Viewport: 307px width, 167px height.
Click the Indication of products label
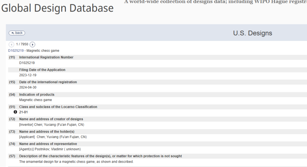(x=37, y=95)
